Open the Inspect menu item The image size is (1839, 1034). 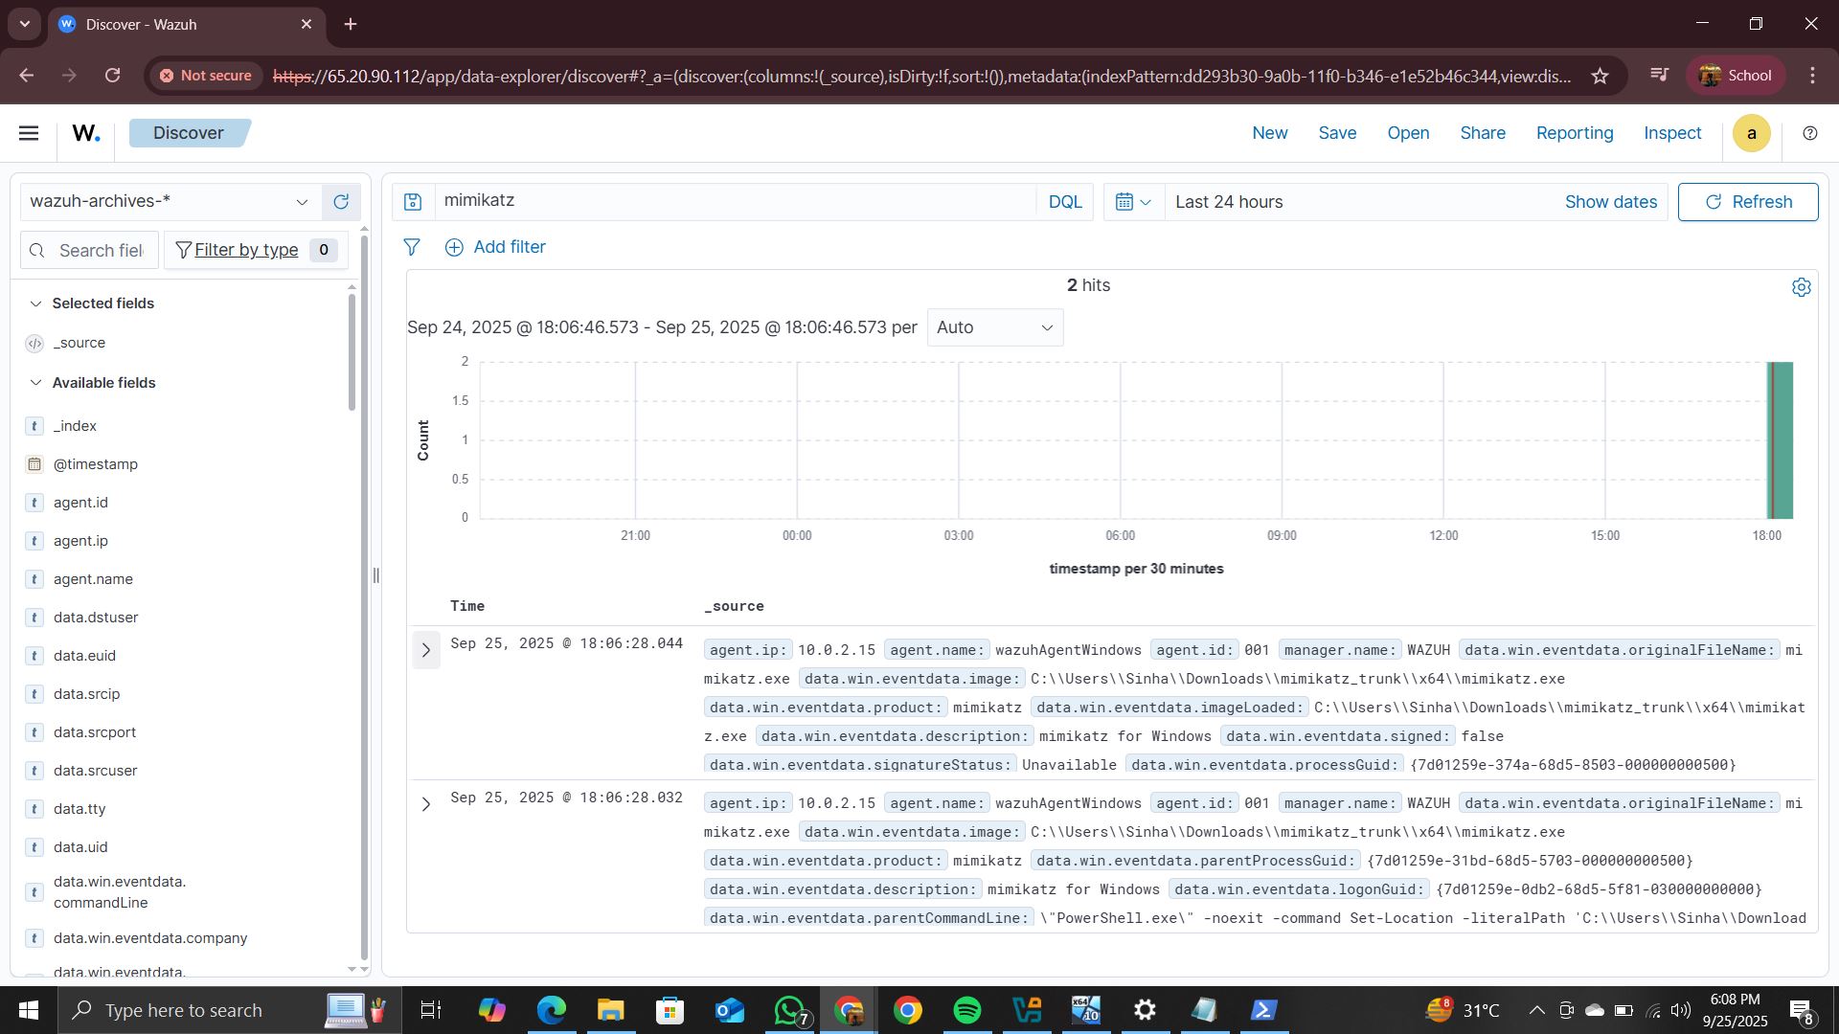point(1671,133)
